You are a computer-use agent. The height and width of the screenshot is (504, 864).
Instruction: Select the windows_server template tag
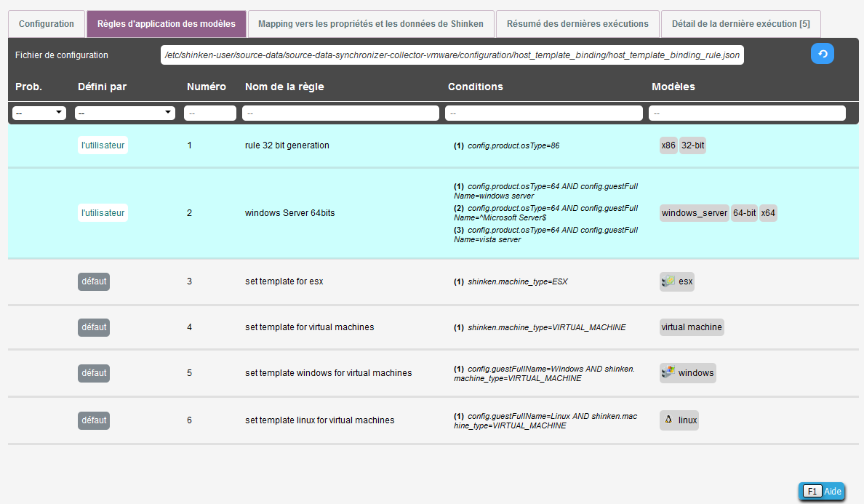tap(694, 213)
